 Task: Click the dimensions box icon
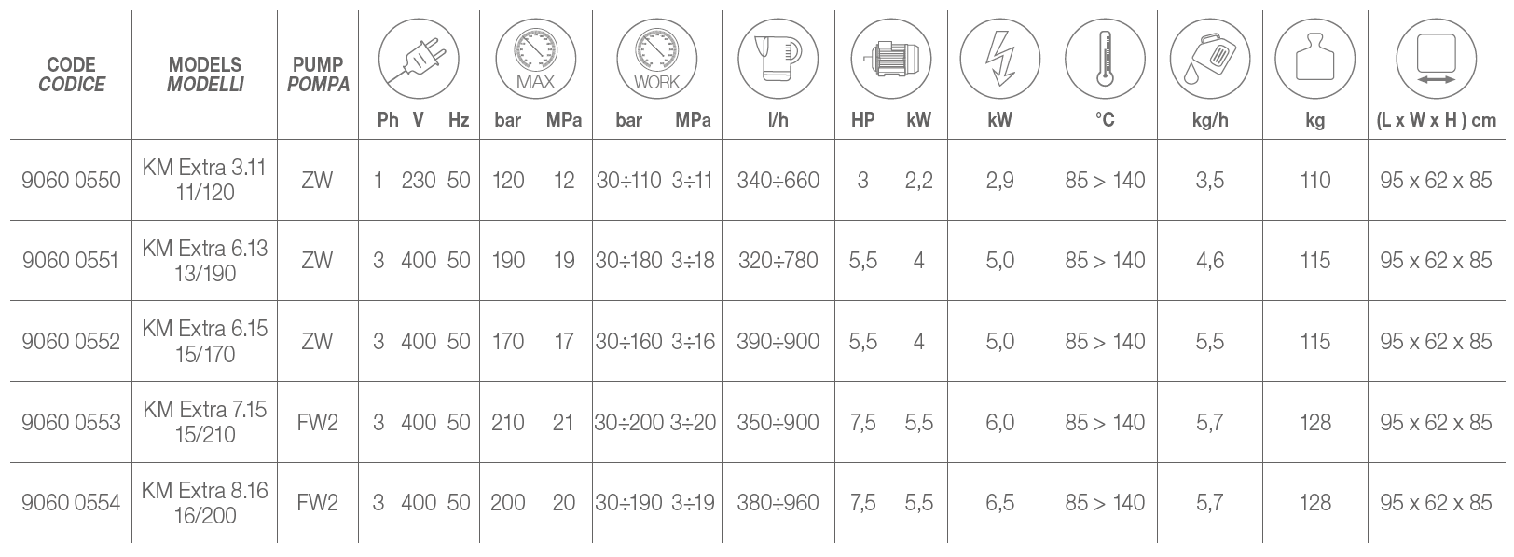pyautogui.click(x=1436, y=58)
